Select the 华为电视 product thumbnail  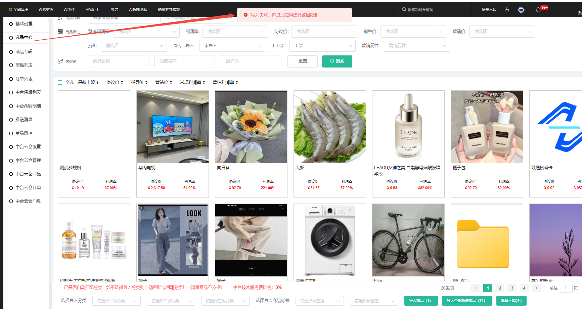pyautogui.click(x=173, y=127)
